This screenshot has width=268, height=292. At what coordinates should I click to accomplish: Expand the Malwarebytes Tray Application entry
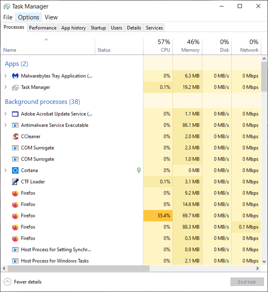[6, 76]
